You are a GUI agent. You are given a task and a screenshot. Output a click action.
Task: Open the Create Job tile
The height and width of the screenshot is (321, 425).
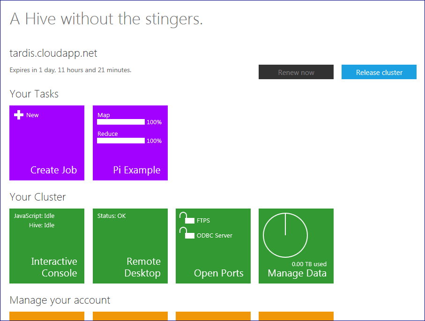(x=47, y=143)
